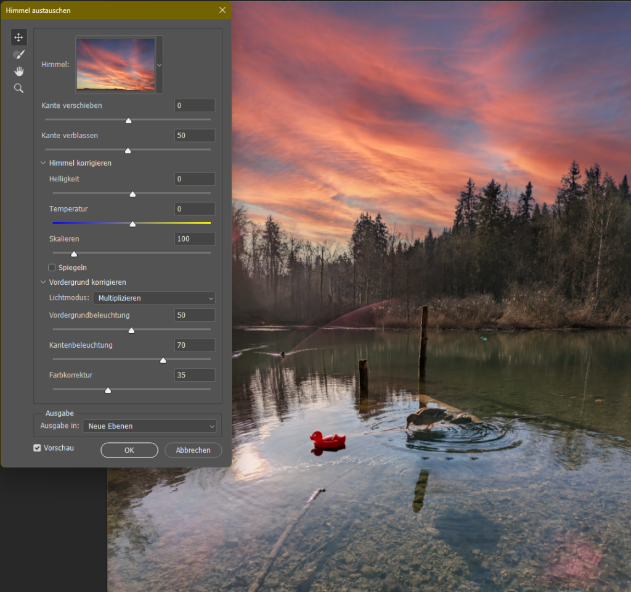Select the Zoom magnifier tool

18,88
